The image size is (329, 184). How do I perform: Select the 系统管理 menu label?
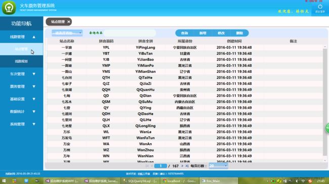coord(17,124)
